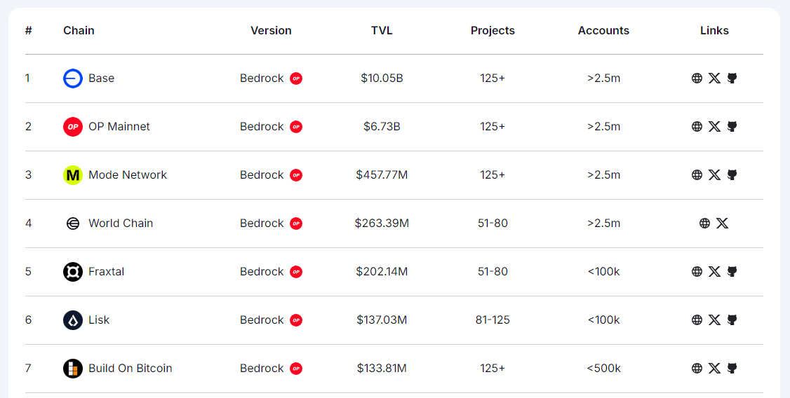Open Base X (Twitter) profile icon
Screen dimensions: 790x398
click(x=714, y=78)
